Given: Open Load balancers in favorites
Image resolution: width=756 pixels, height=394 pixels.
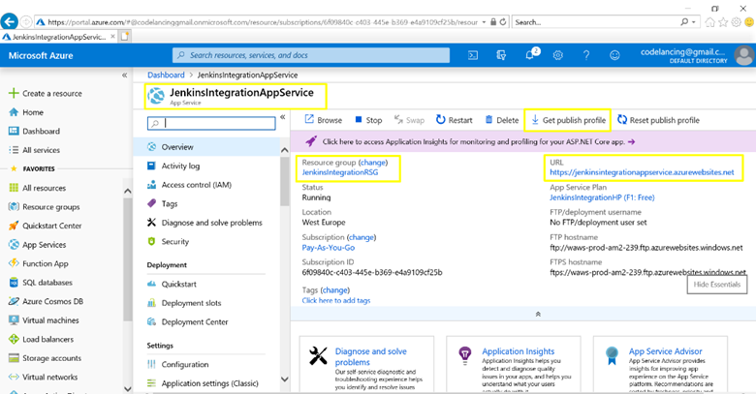Looking at the screenshot, I should 41,339.
